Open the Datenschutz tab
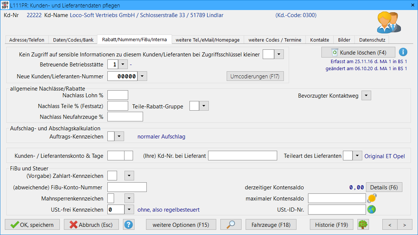 click(x=372, y=40)
